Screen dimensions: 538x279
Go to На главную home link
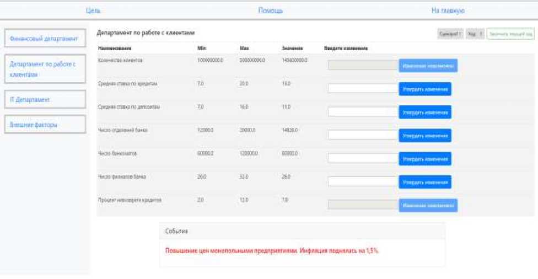point(449,10)
